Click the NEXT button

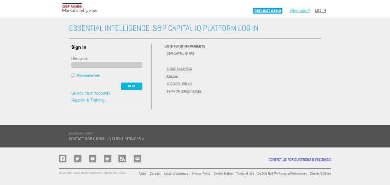pyautogui.click(x=132, y=86)
